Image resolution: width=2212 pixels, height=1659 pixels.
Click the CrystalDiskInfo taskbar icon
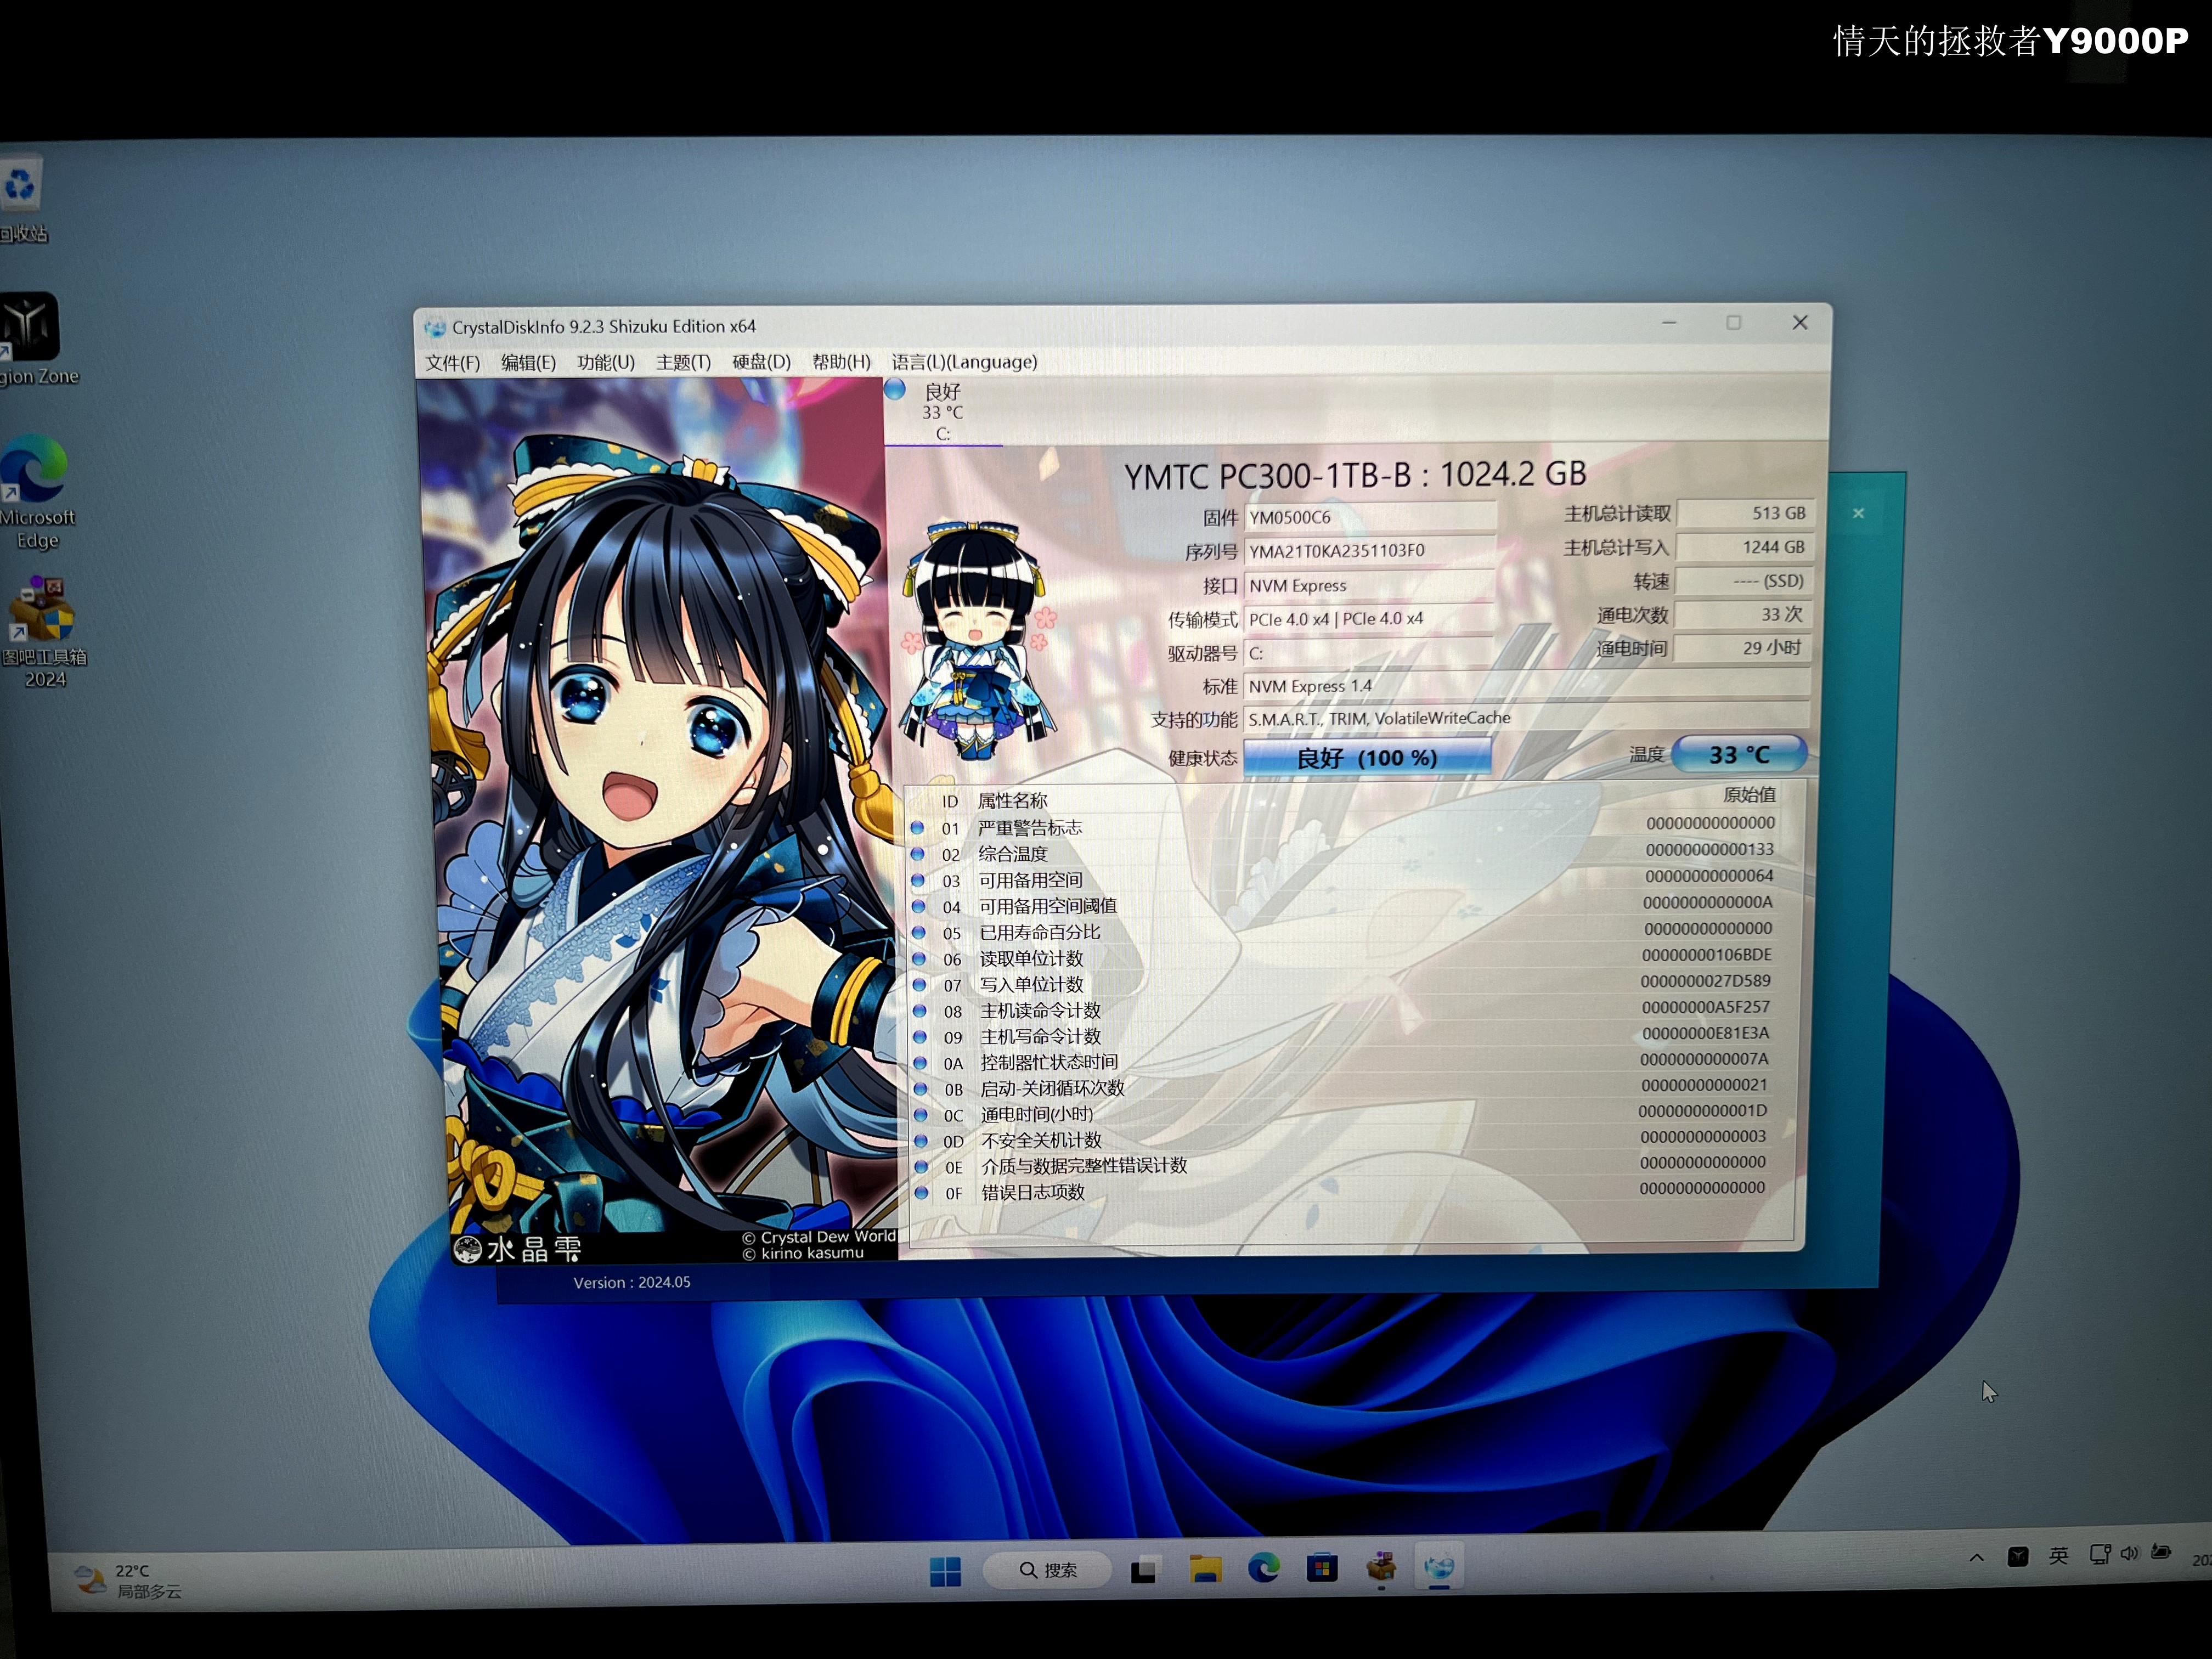pyautogui.click(x=1440, y=1567)
